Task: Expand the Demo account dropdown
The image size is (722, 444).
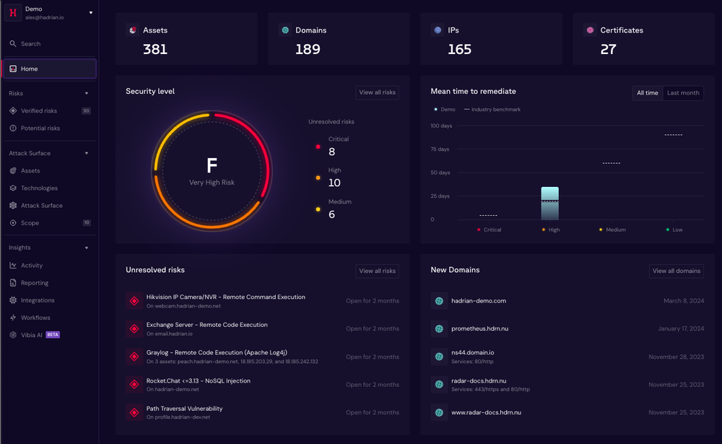Action: pos(91,12)
